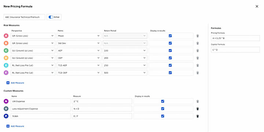Uncheck Display in results for measure D

coord(170,58)
